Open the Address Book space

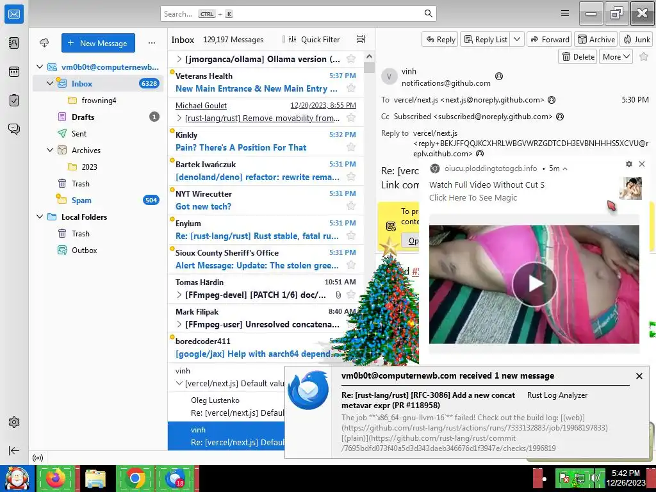[14, 43]
